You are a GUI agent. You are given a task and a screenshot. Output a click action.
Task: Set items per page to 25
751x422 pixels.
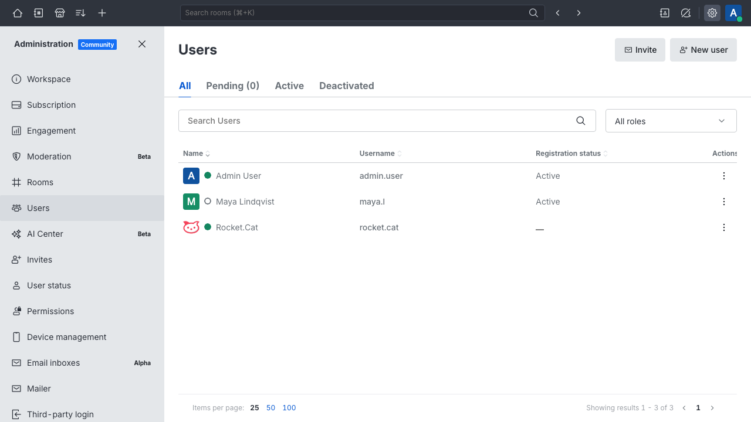click(x=255, y=408)
